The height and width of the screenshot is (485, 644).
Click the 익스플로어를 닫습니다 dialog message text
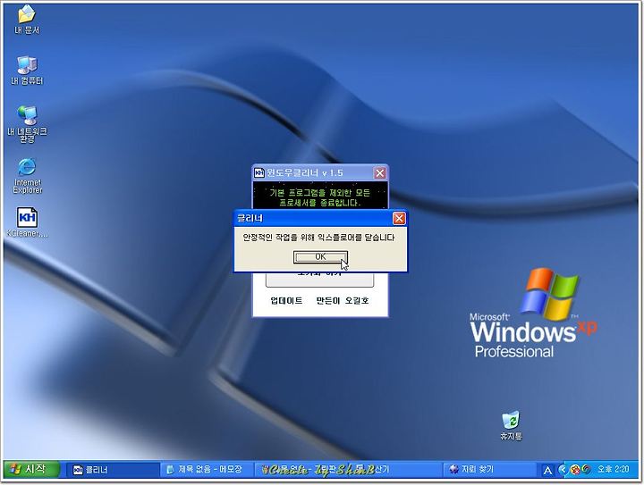(318, 238)
